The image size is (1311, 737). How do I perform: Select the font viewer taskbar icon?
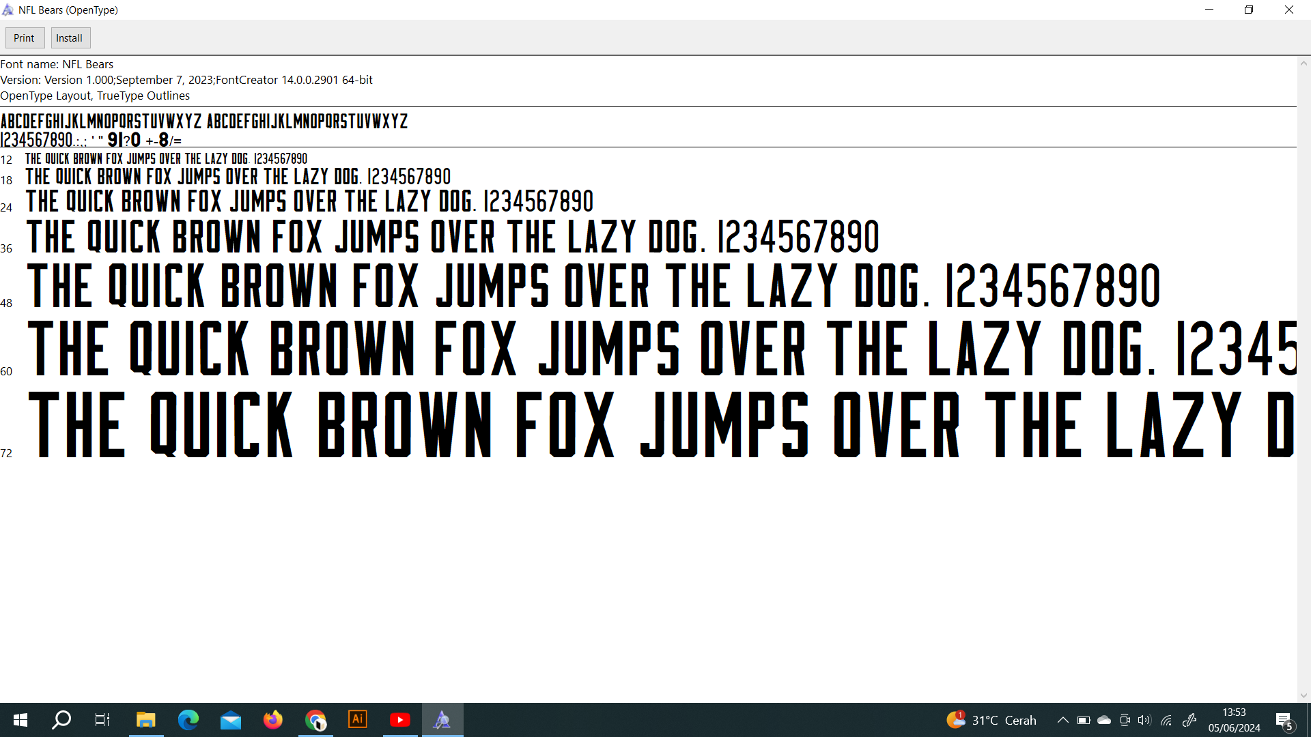(x=442, y=720)
